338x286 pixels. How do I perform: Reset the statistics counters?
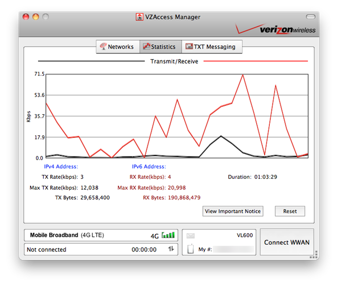tap(290, 211)
